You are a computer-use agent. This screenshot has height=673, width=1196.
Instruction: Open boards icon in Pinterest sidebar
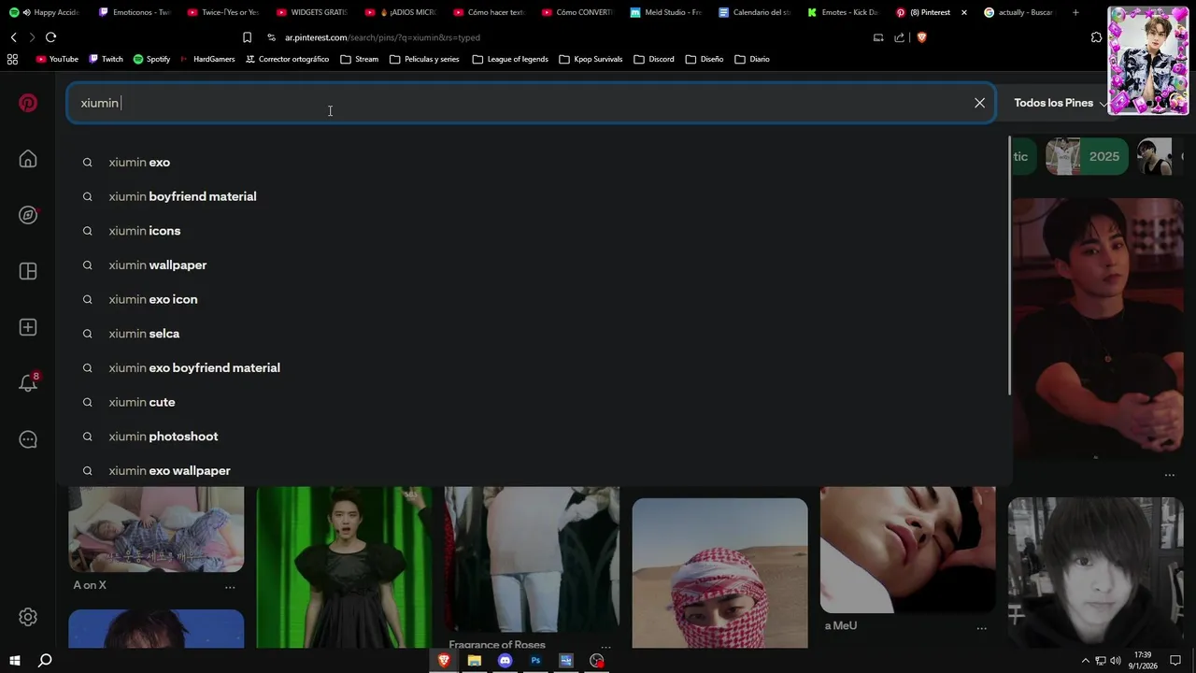click(28, 271)
